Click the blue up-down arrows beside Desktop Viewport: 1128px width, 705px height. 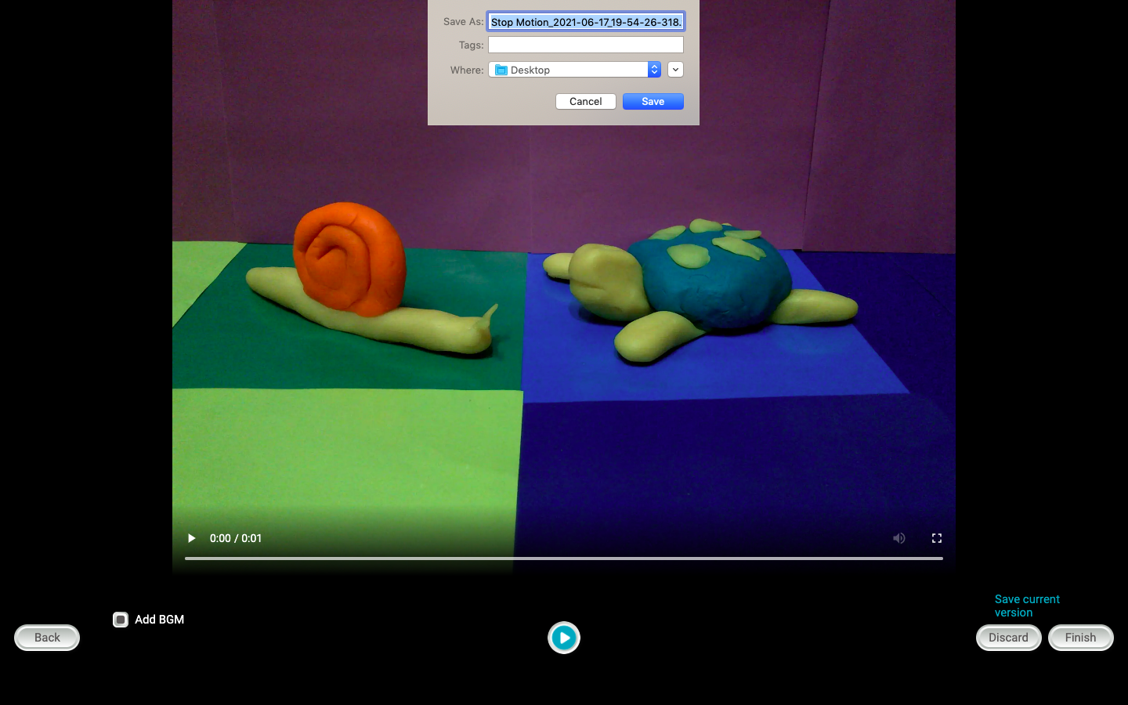coord(654,70)
